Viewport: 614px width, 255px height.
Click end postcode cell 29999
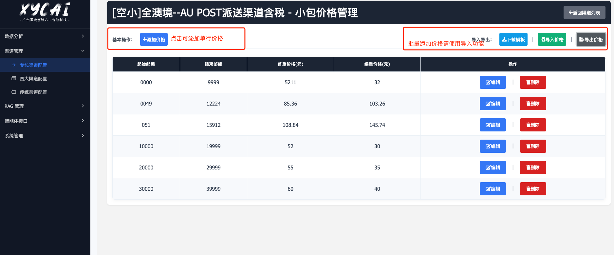click(x=214, y=167)
